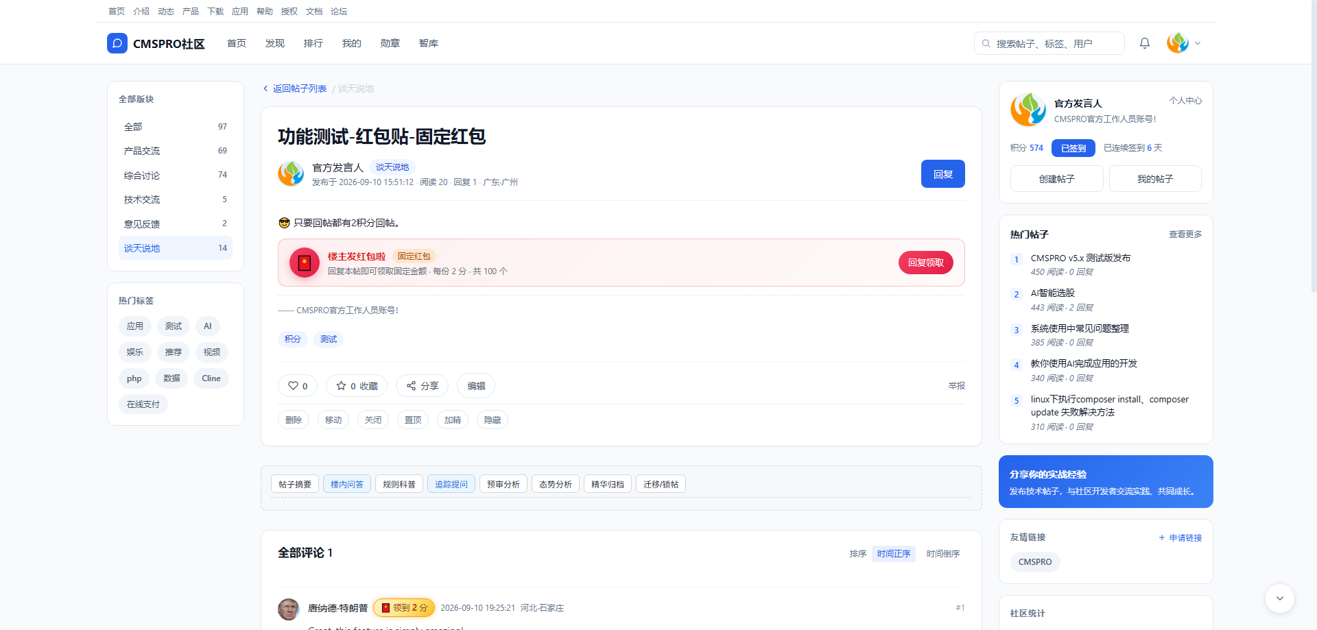The width and height of the screenshot is (1317, 630).
Task: Select 帖子摘要 AI tool tab
Action: [295, 484]
